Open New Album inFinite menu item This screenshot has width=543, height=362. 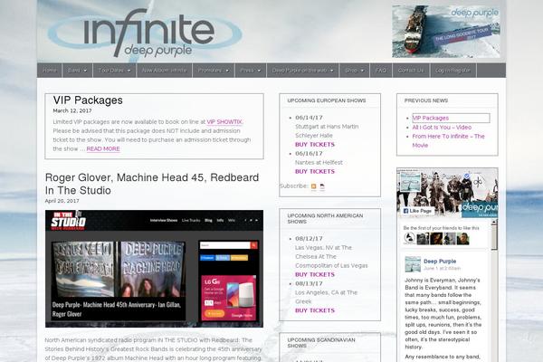164,71
